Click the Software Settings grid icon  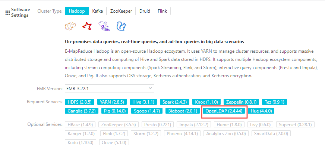pos(7,13)
